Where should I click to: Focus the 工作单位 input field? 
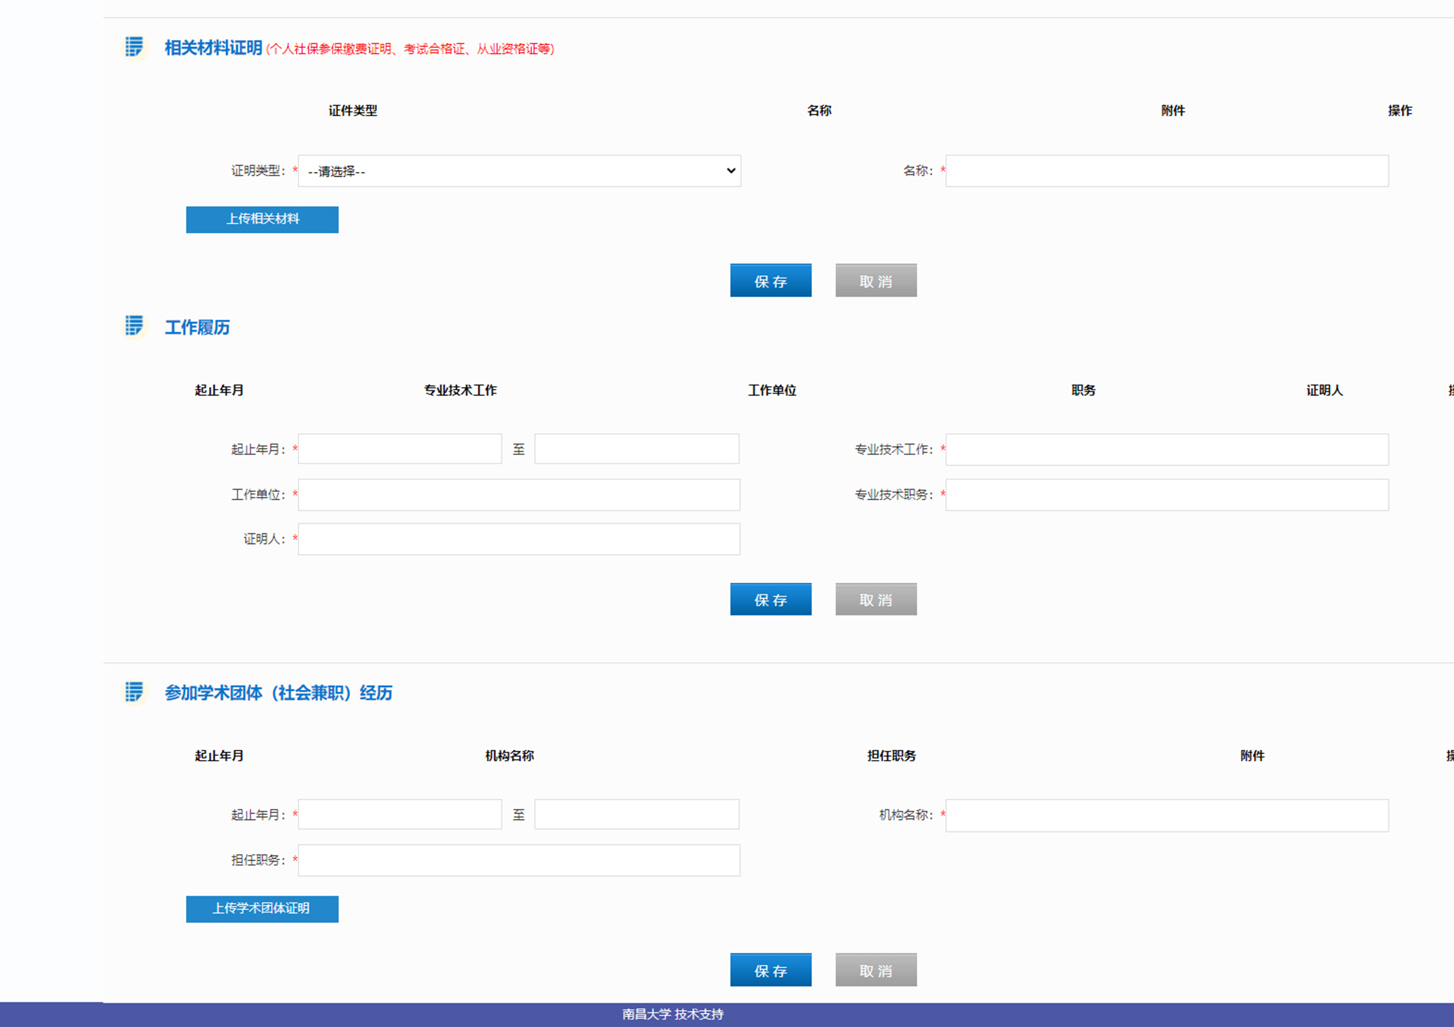tap(519, 495)
